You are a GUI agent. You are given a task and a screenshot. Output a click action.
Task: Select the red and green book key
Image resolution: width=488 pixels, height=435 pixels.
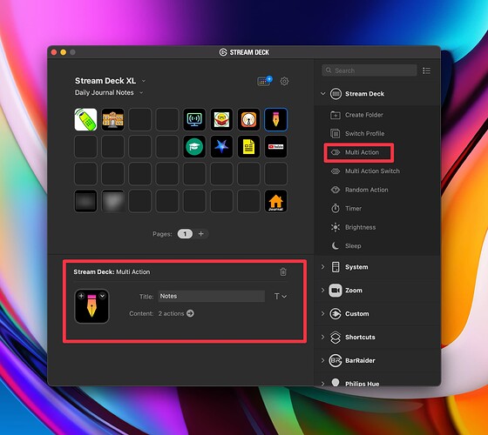pyautogui.click(x=221, y=119)
